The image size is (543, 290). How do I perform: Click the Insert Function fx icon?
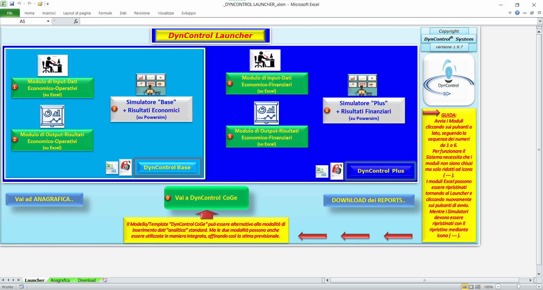click(76, 21)
